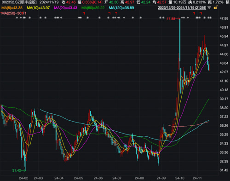Pick the cyan MA(120)=36.89 label
230x181 pixels.
pyautogui.click(x=121, y=8)
